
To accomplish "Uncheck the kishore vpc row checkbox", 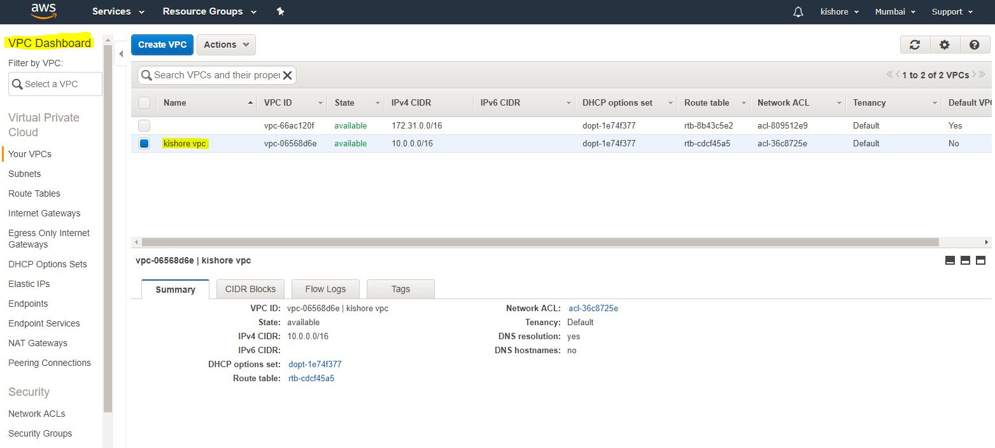I will tap(145, 143).
